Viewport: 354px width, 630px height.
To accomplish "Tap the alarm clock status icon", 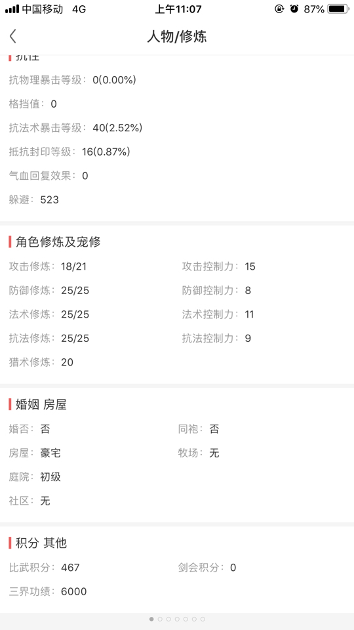I will (294, 9).
